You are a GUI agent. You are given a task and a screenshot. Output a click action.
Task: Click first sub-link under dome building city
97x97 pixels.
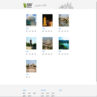(27, 31)
